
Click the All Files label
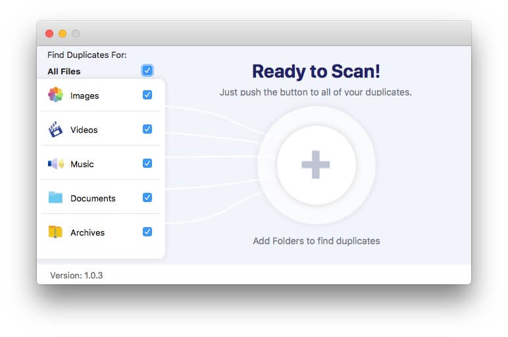[x=64, y=71]
